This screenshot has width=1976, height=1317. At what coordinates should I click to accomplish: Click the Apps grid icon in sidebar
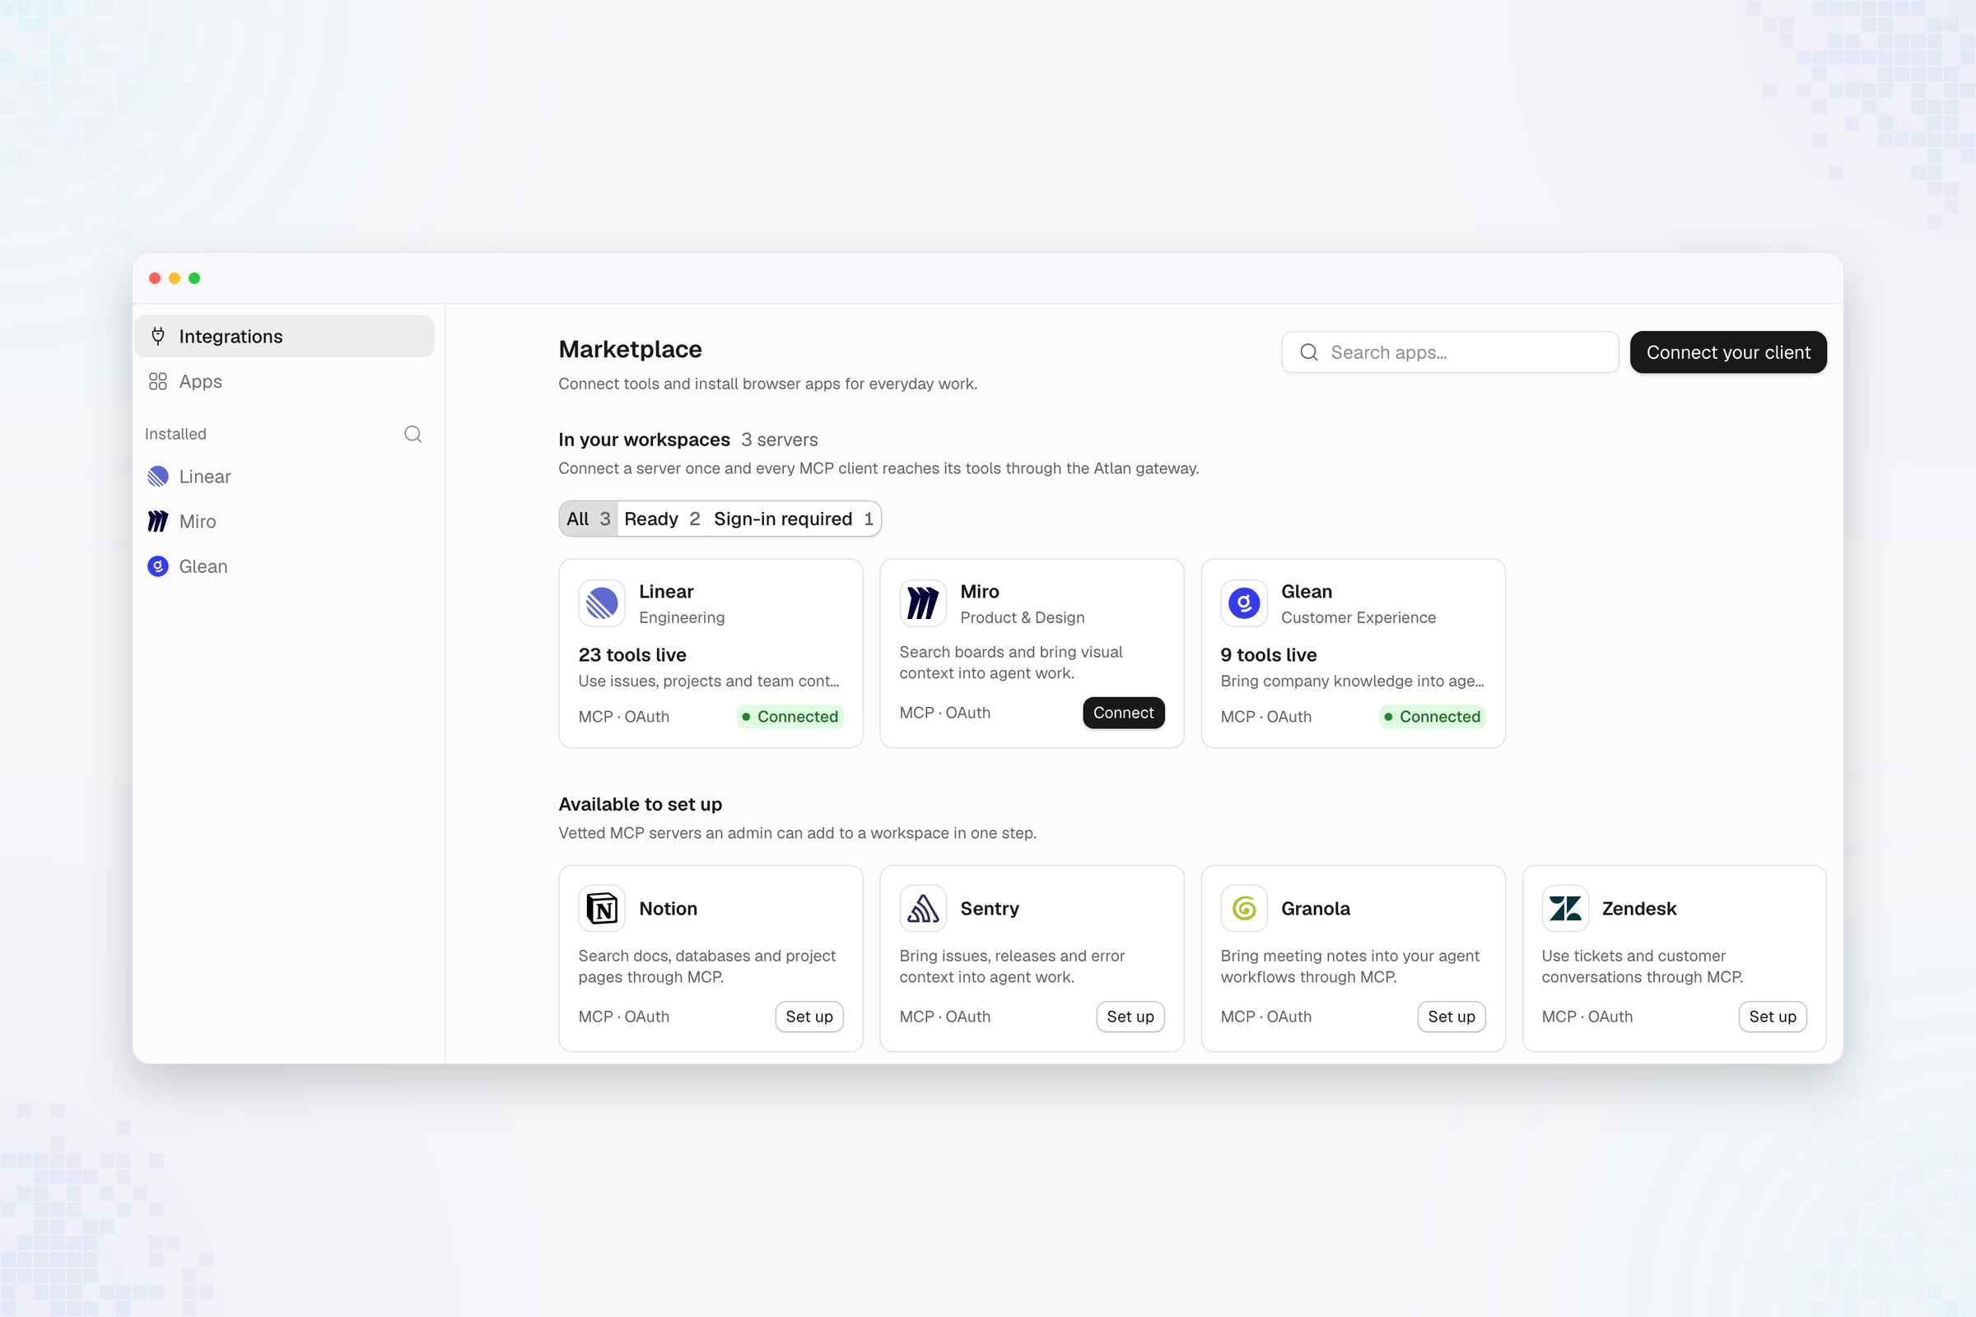pyautogui.click(x=158, y=381)
